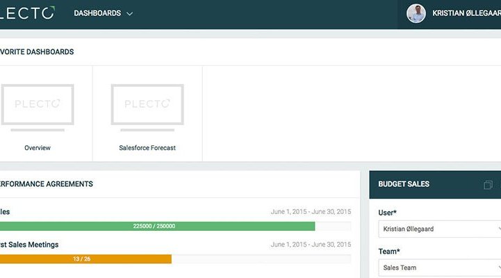Open the Overview dashboard monitor icon

pos(38,106)
